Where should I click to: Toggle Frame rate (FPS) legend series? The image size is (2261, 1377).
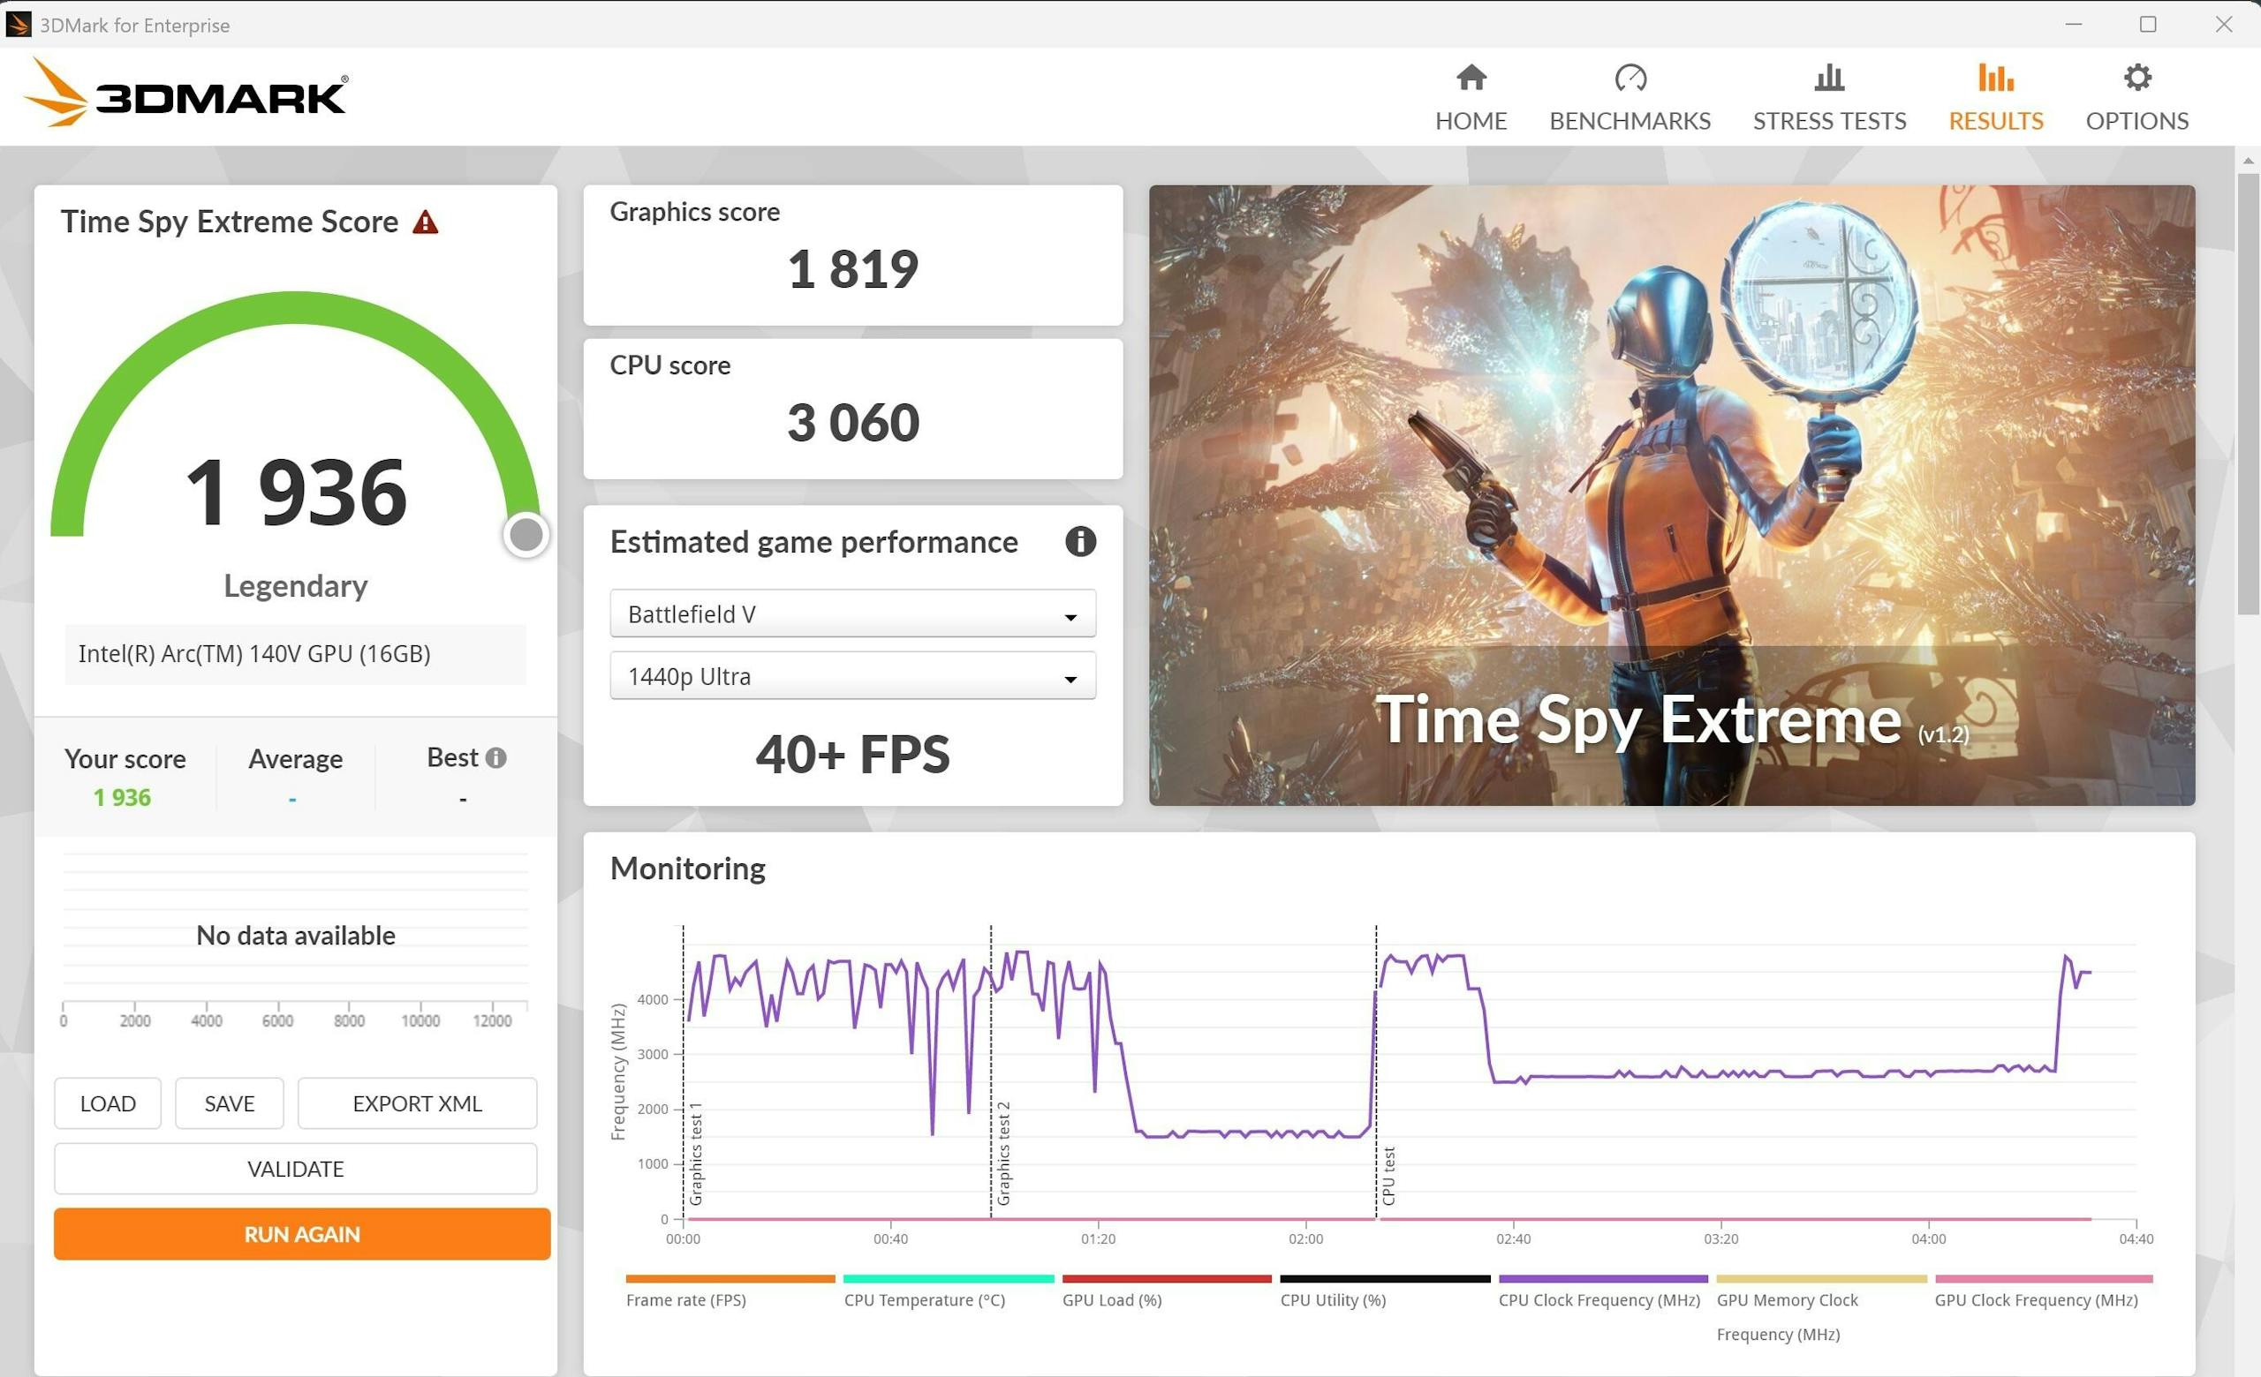coord(685,1300)
